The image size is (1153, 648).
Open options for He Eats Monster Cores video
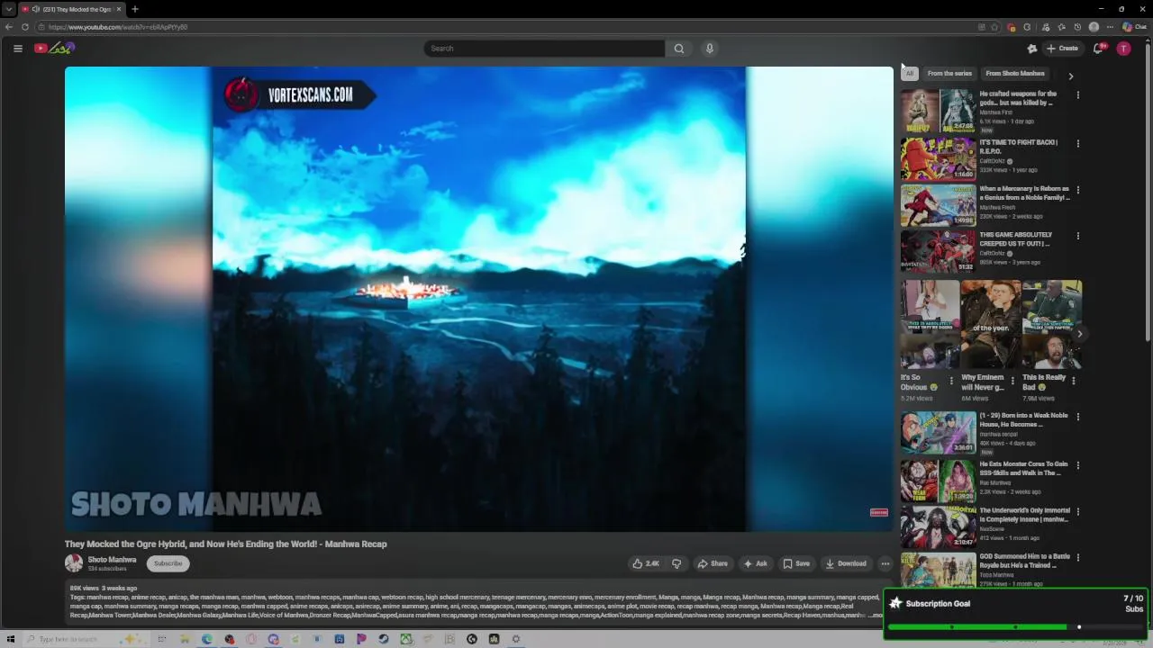(1077, 465)
